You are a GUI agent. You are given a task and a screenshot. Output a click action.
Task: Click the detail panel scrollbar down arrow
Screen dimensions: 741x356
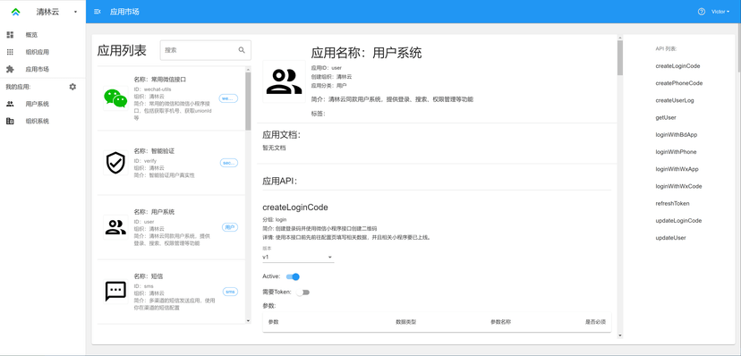pos(620,335)
